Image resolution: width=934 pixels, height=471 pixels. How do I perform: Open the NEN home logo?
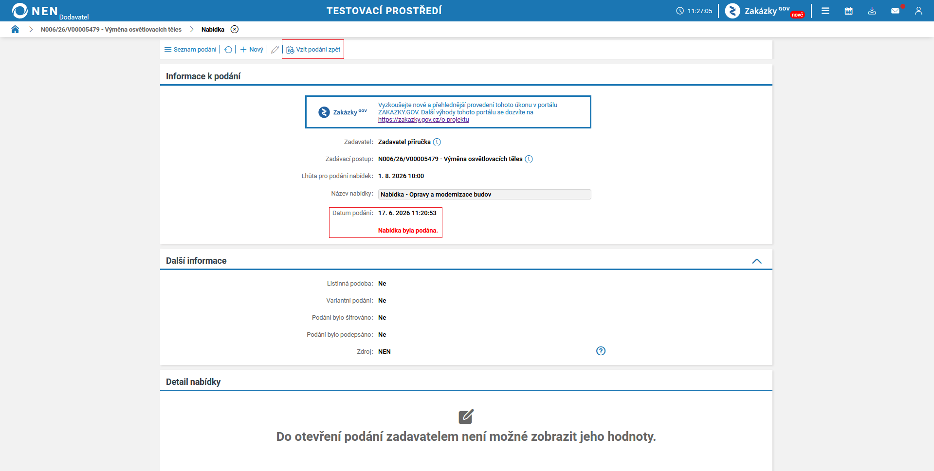pos(35,11)
